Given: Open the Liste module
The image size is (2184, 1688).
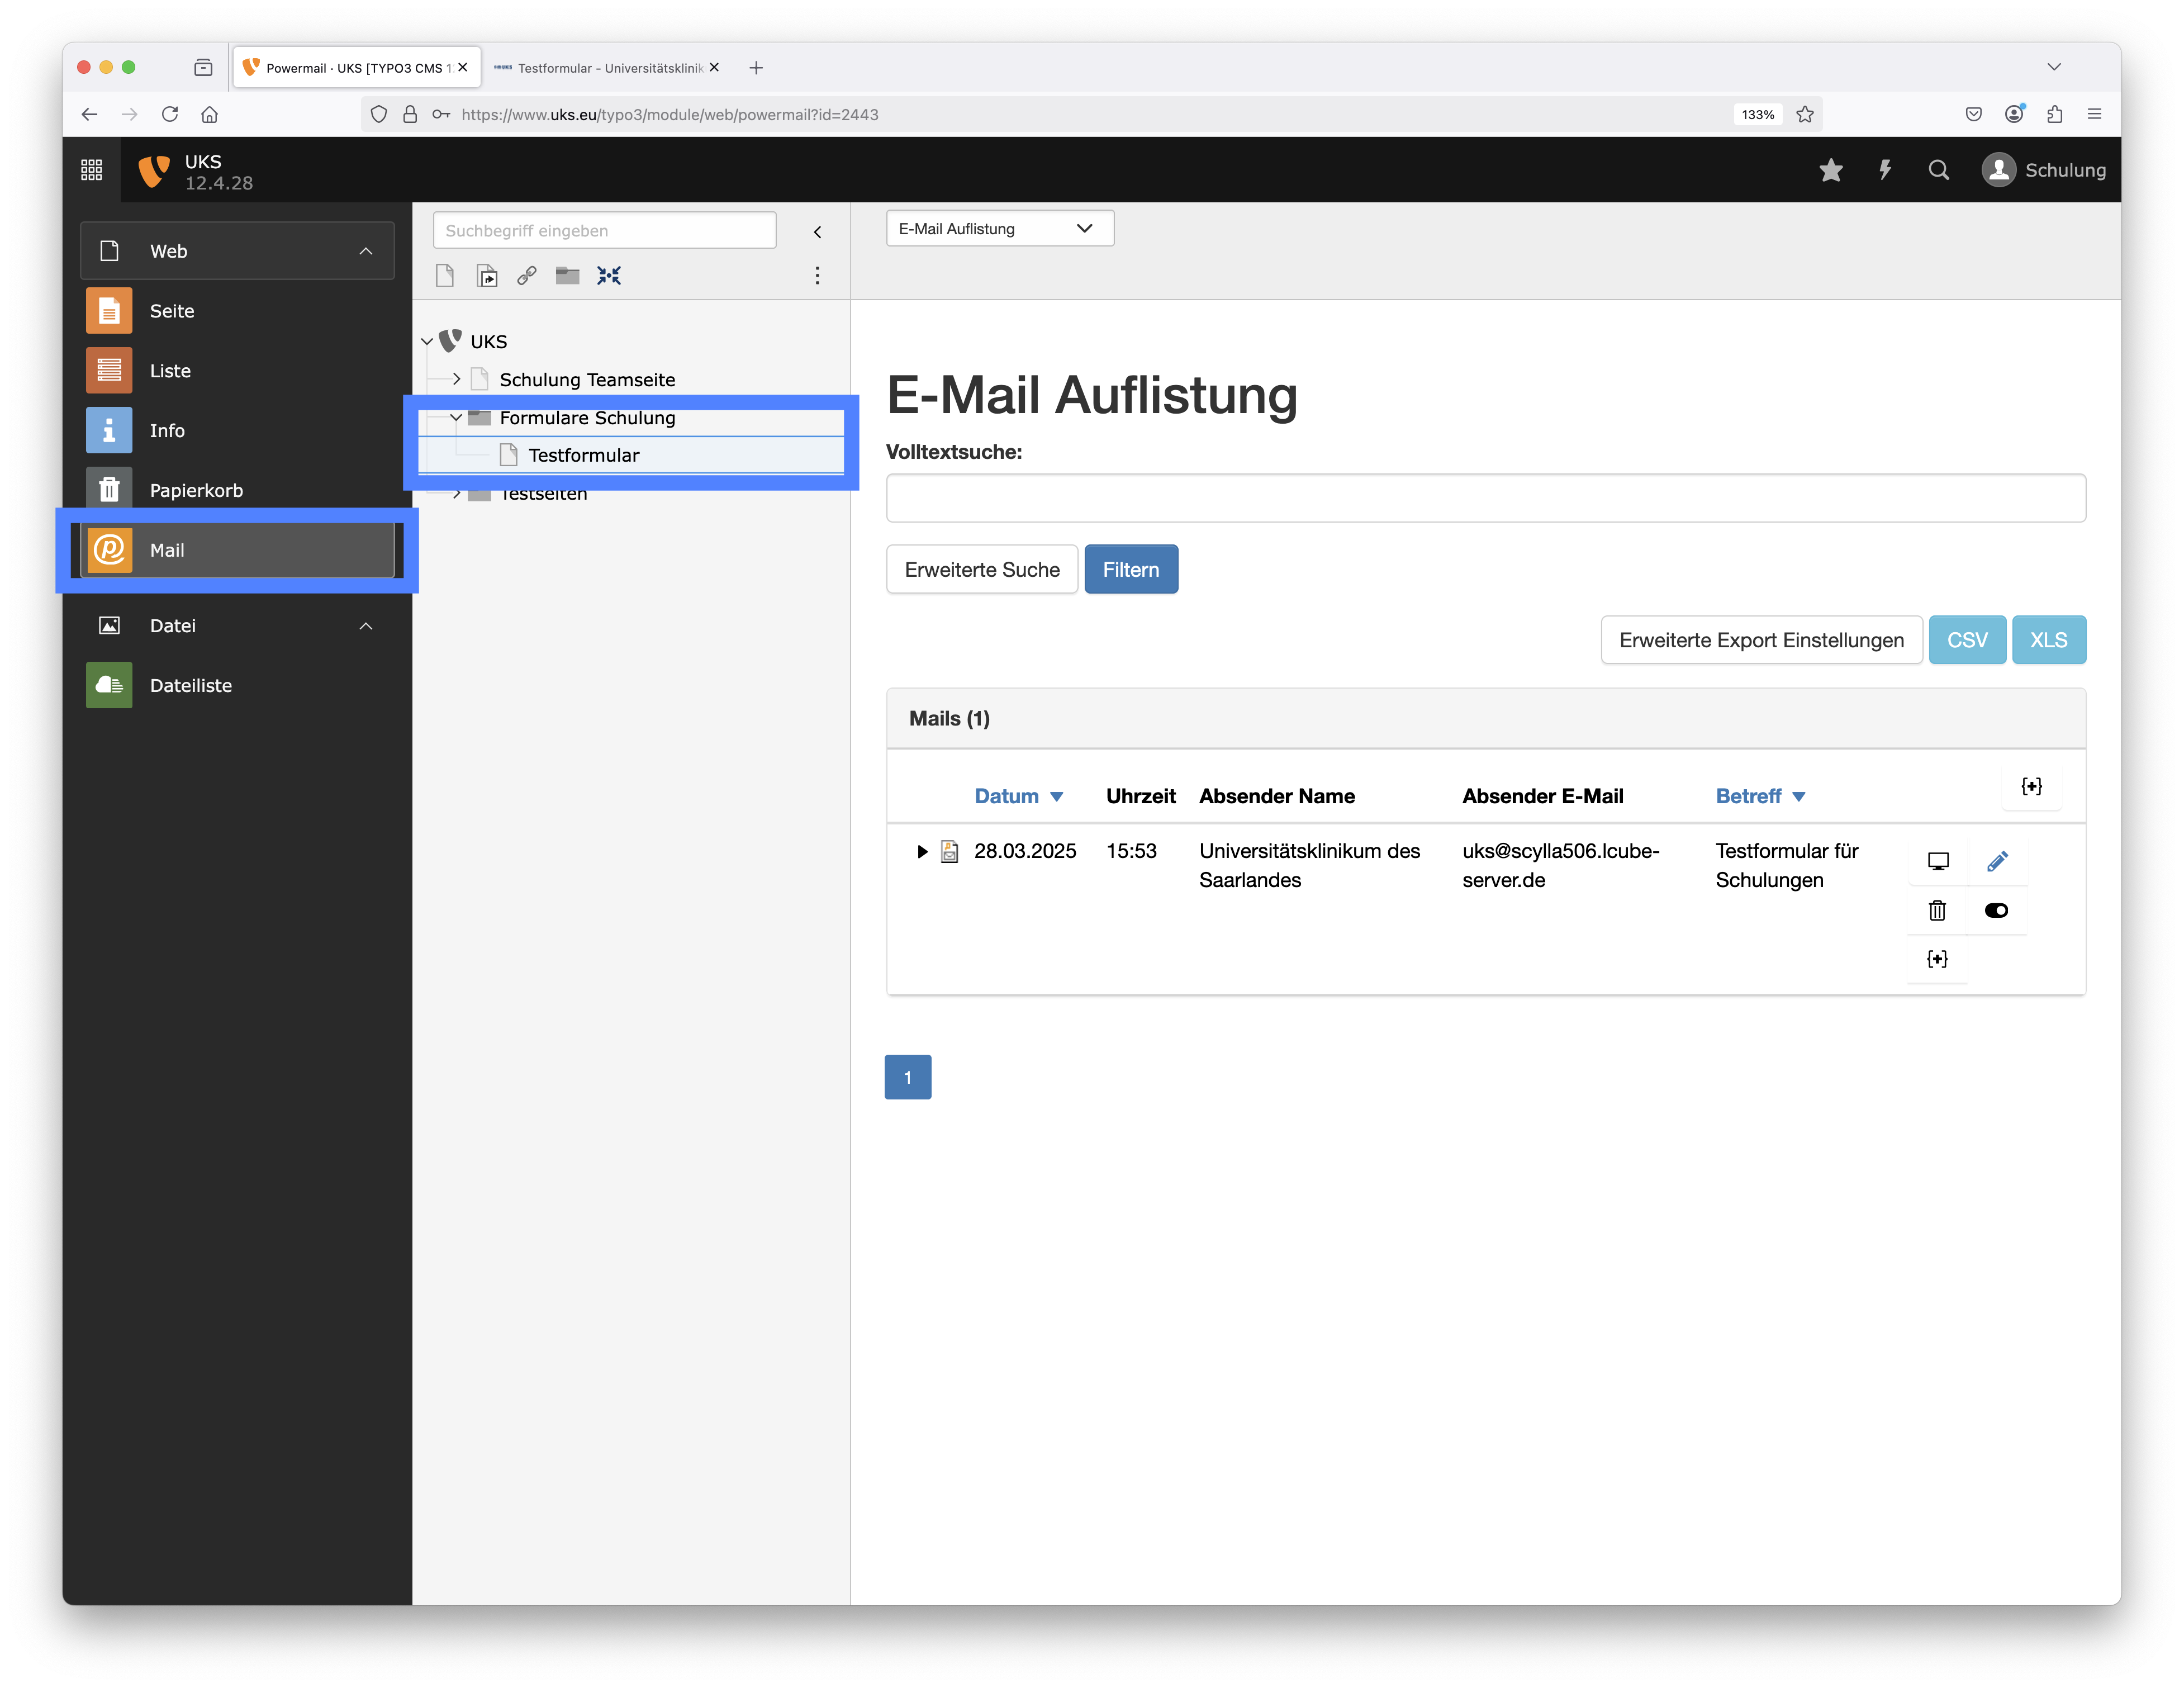Looking at the screenshot, I should (x=170, y=371).
